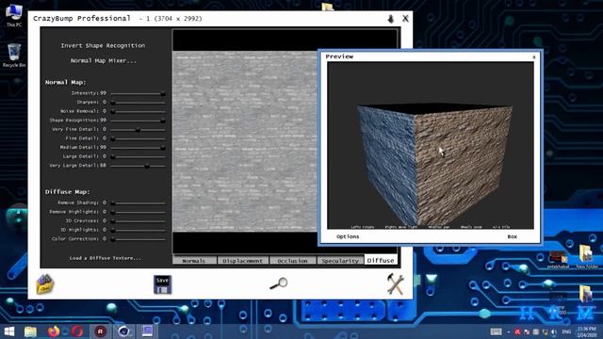This screenshot has width=603, height=339.
Task: Click the Preview window title
Action: [339, 56]
